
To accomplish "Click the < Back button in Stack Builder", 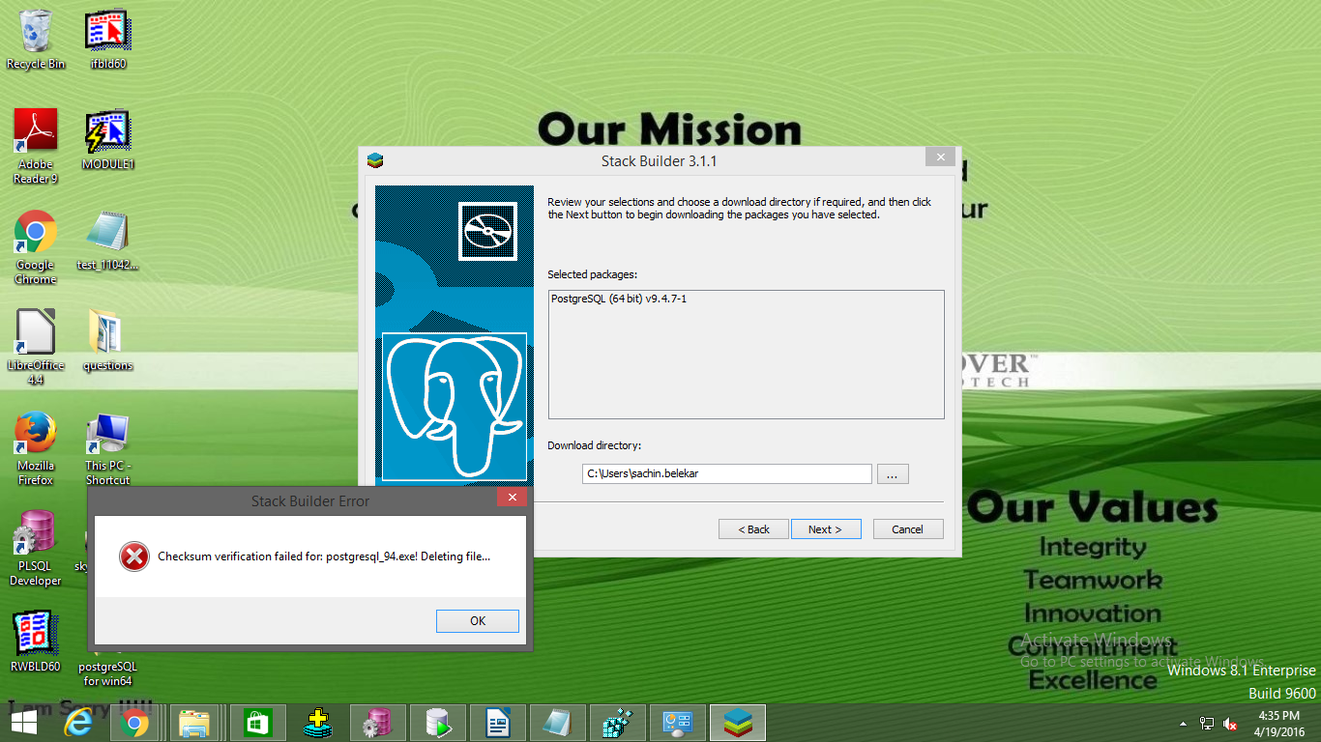I will pyautogui.click(x=753, y=529).
